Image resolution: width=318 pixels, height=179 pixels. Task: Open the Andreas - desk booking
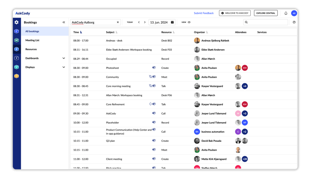114,40
